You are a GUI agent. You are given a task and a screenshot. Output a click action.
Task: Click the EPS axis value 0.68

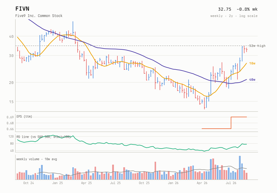pyautogui.click(x=10, y=123)
